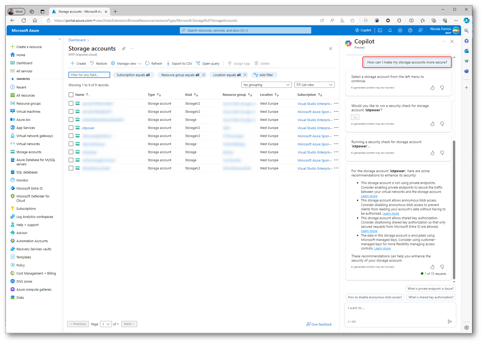
Task: Add this page to browser favorites
Action: [x=352, y=20]
